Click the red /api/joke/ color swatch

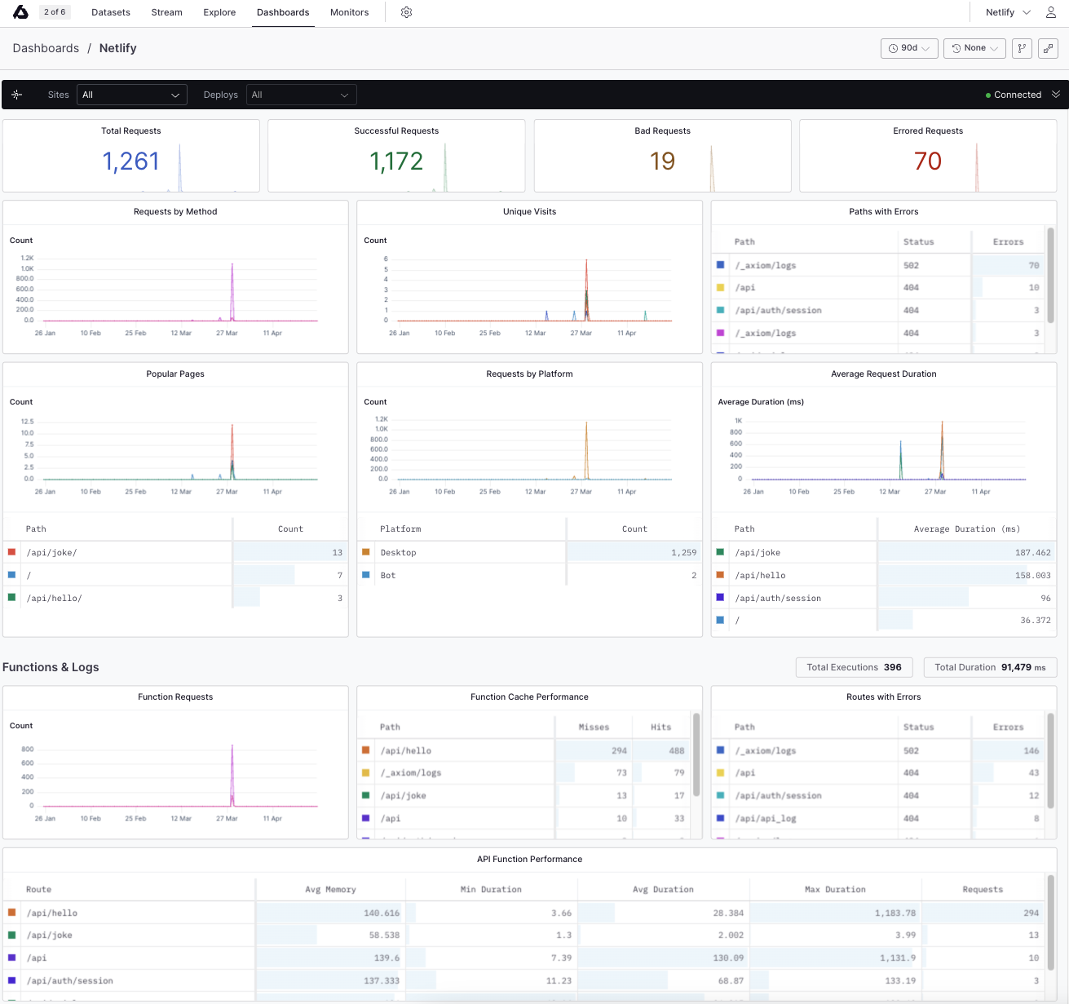click(11, 552)
